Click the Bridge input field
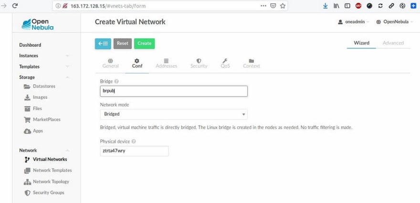This screenshot has height=203, width=420. [x=174, y=91]
